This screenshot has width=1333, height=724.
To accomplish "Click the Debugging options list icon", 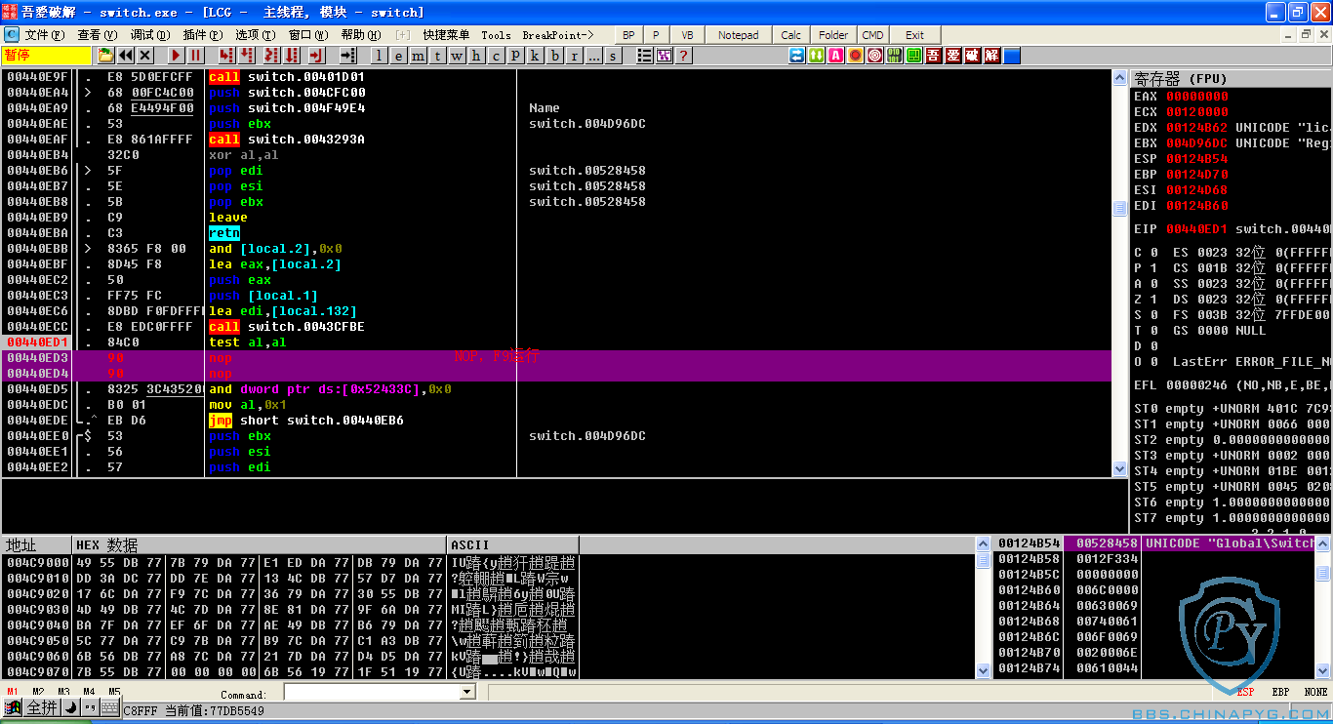I will coord(645,56).
